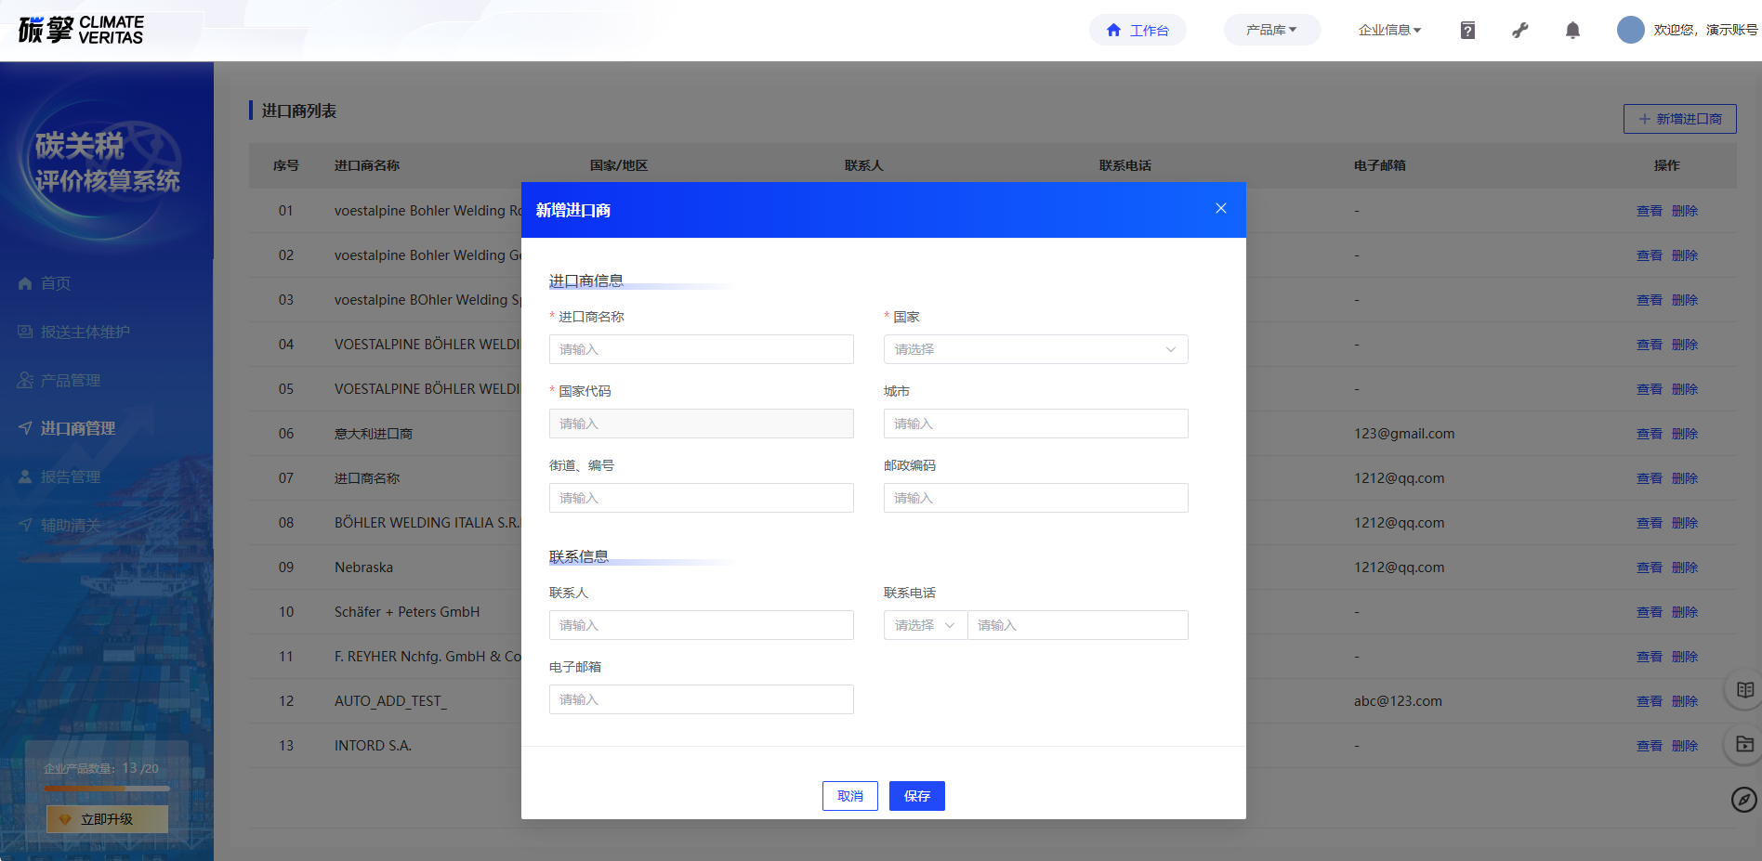Open the 企业信息 dropdown menu
The height and width of the screenshot is (861, 1762).
1389,31
